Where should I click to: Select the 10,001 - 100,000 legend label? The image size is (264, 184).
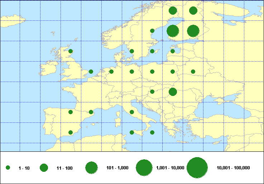tap(233, 168)
